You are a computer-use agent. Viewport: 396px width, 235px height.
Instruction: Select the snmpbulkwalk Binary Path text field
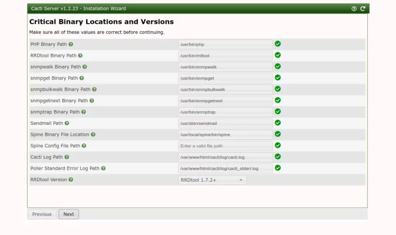coord(225,90)
